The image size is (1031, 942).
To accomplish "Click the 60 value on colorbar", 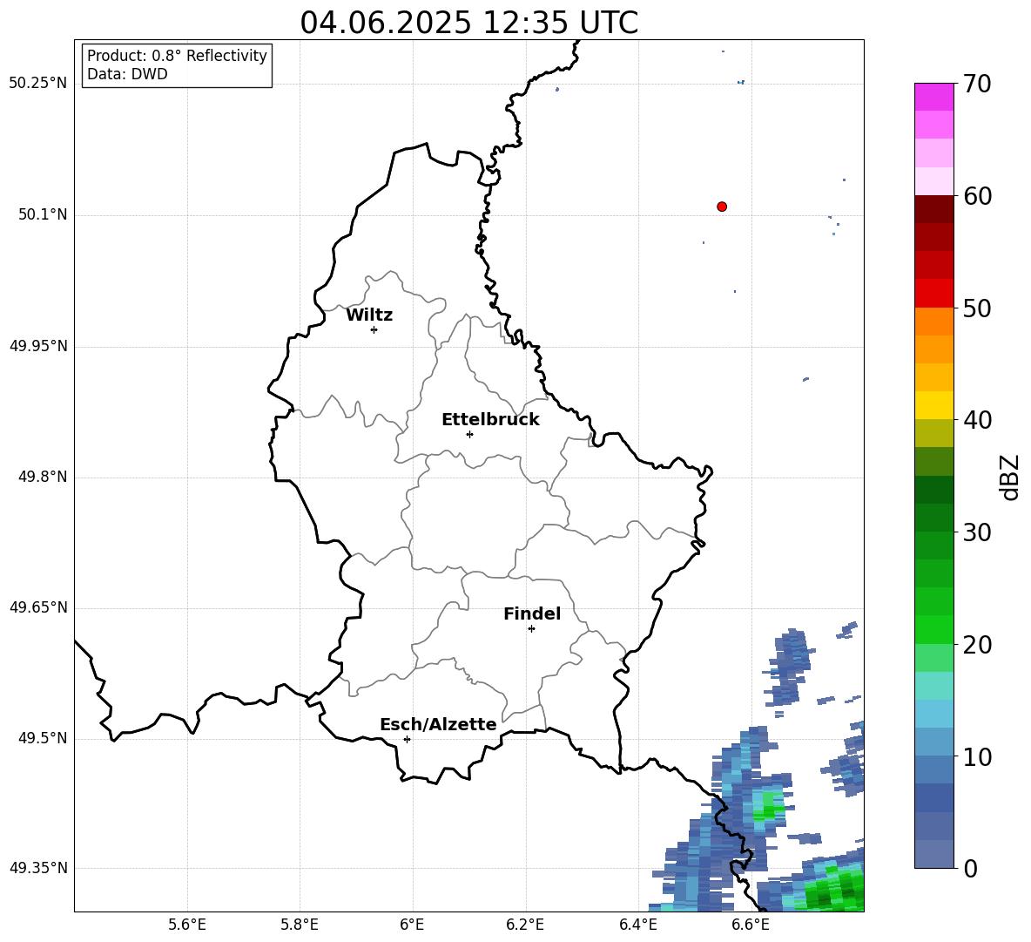I will (978, 196).
